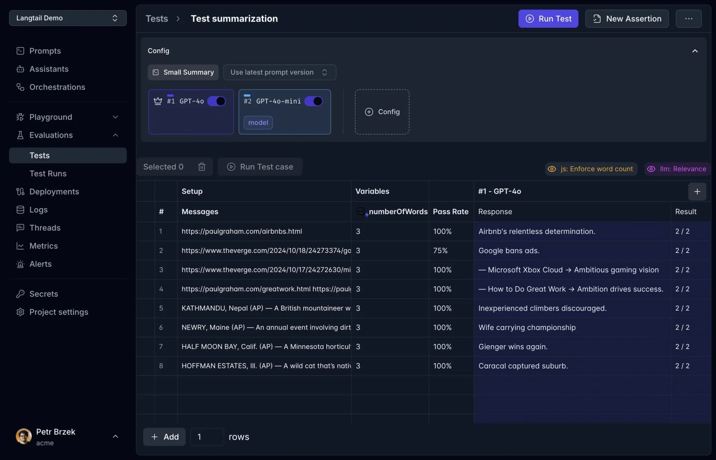Expand the Petr Brzek user menu chevron
The width and height of the screenshot is (716, 460).
click(x=115, y=437)
